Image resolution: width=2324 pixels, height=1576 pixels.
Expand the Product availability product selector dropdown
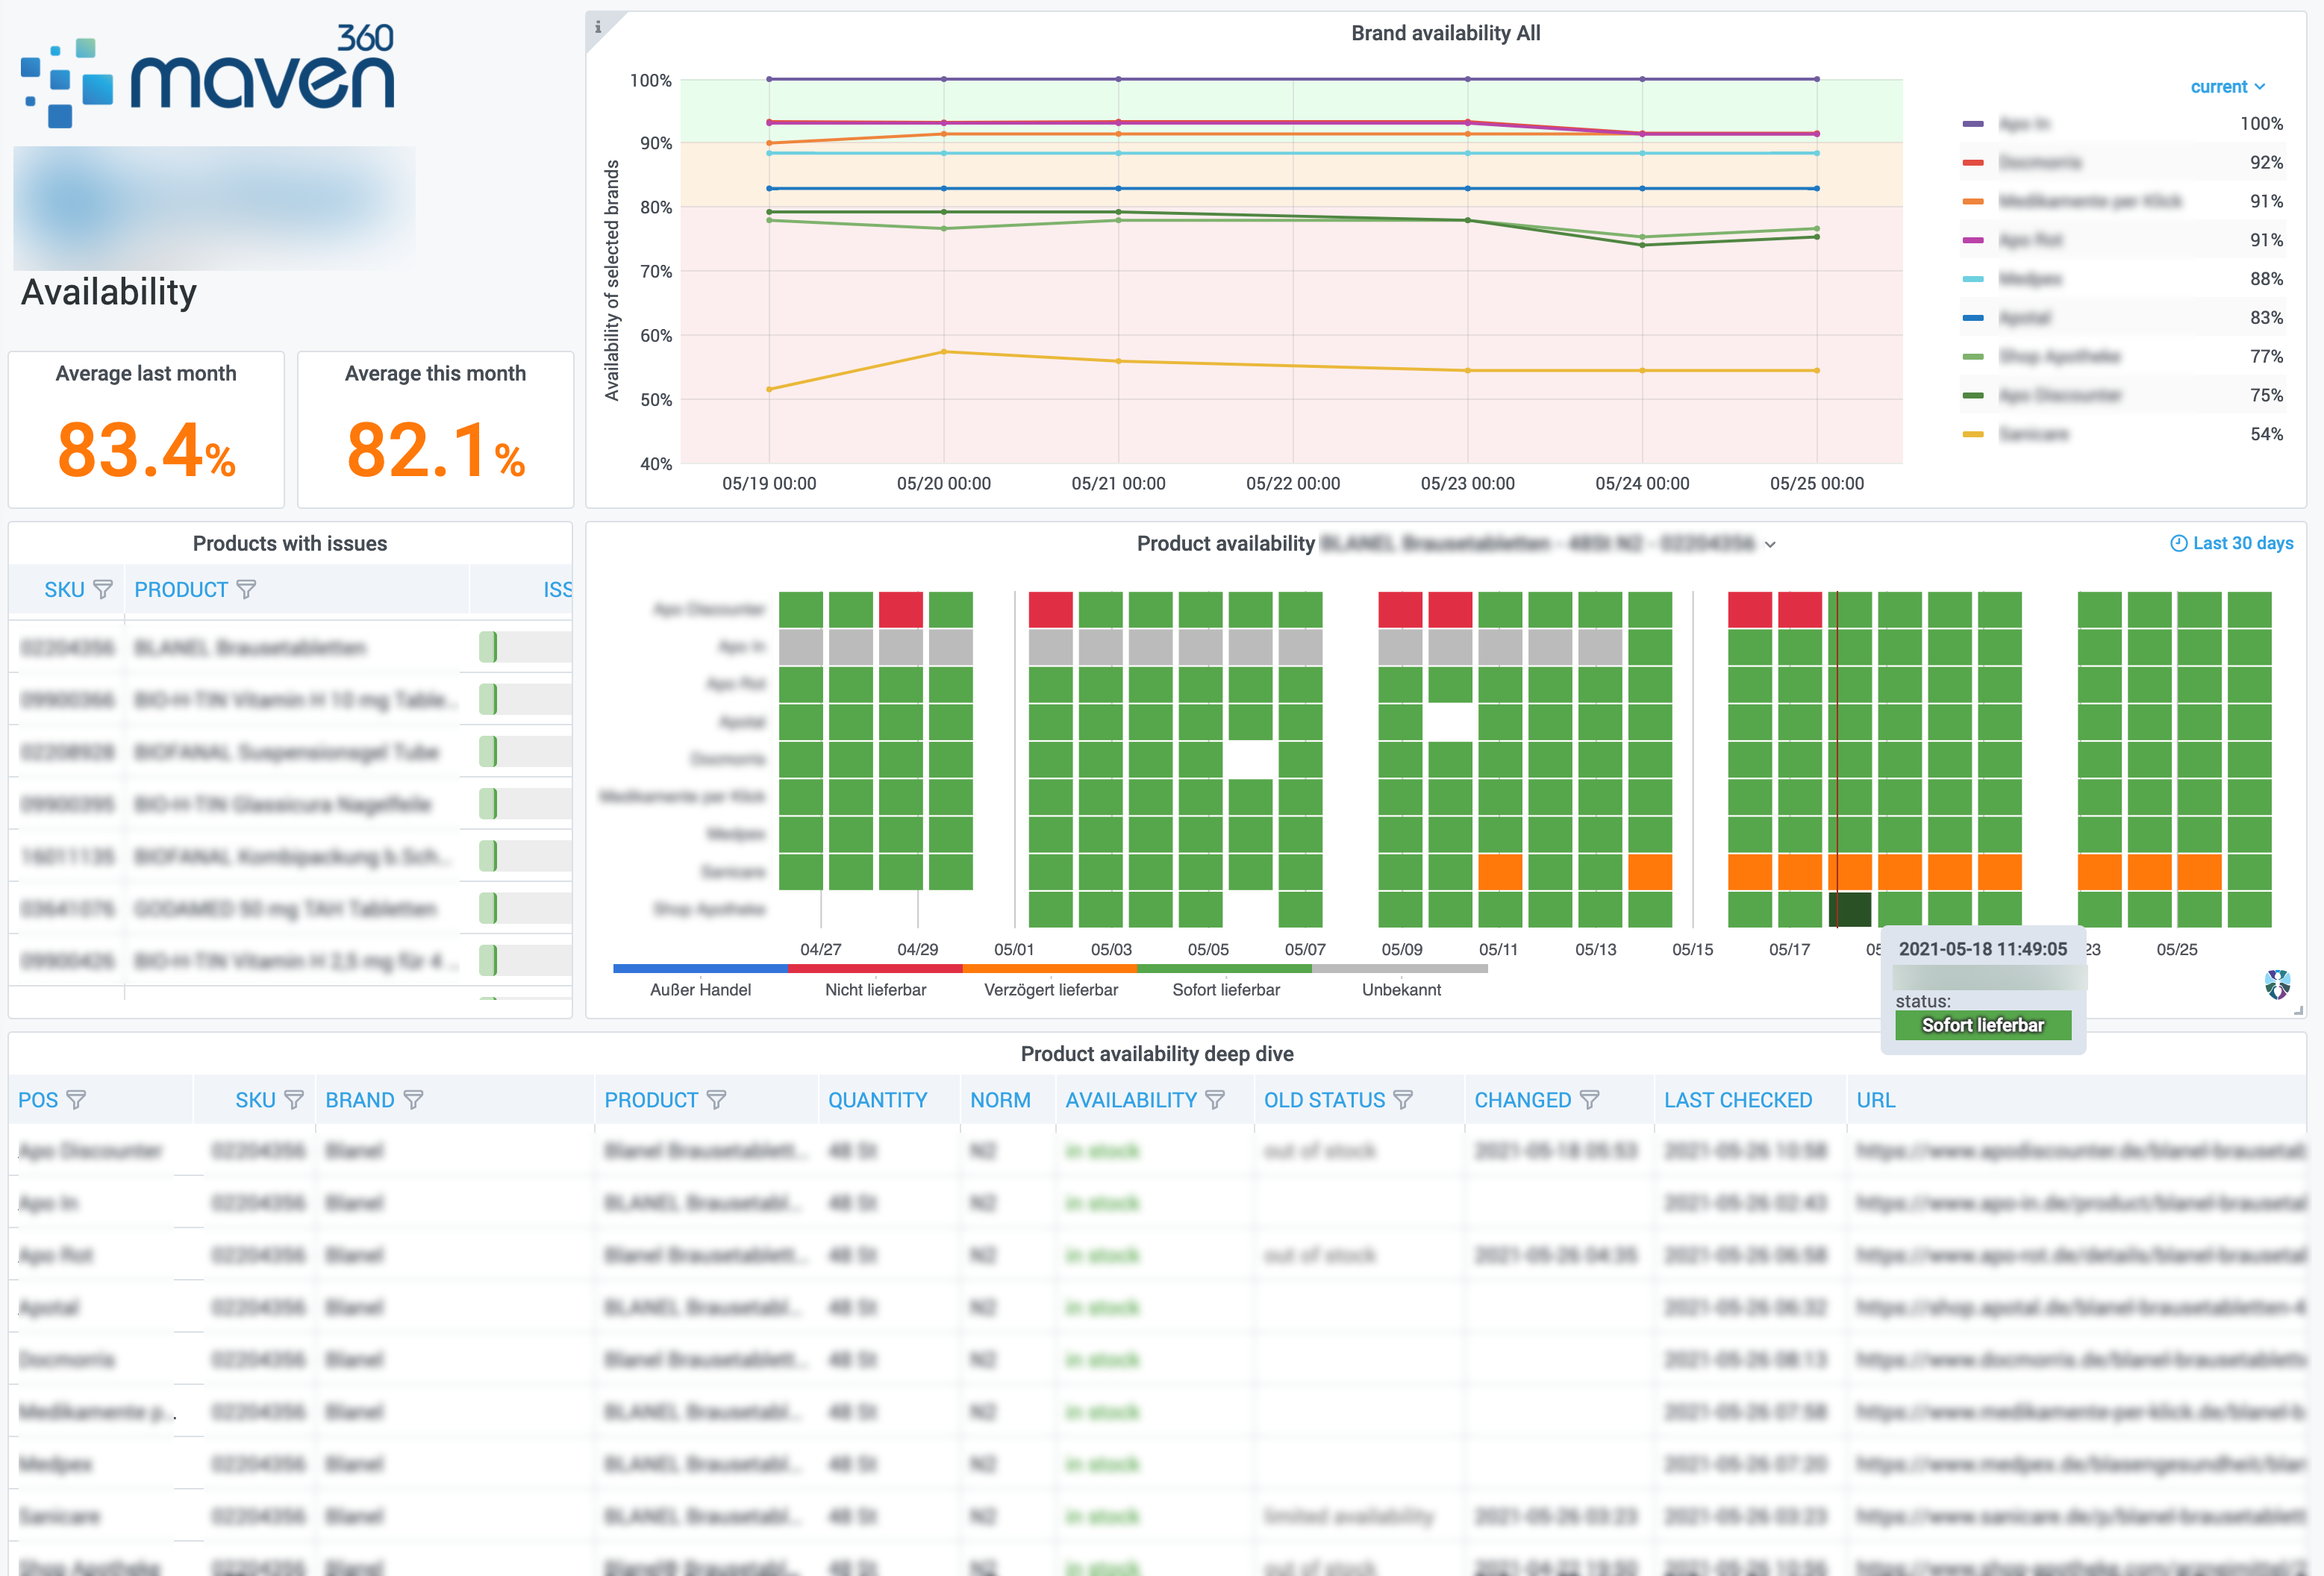1770,545
